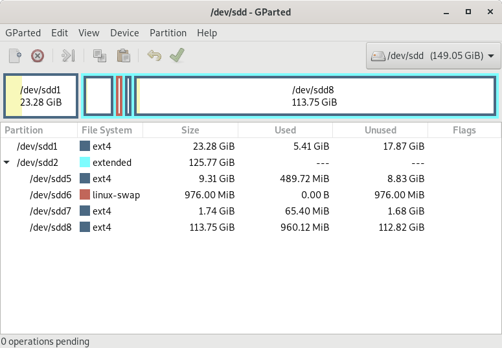Screen dimensions: 502x348
Task: Maximize the GParted window
Action: click(x=468, y=12)
